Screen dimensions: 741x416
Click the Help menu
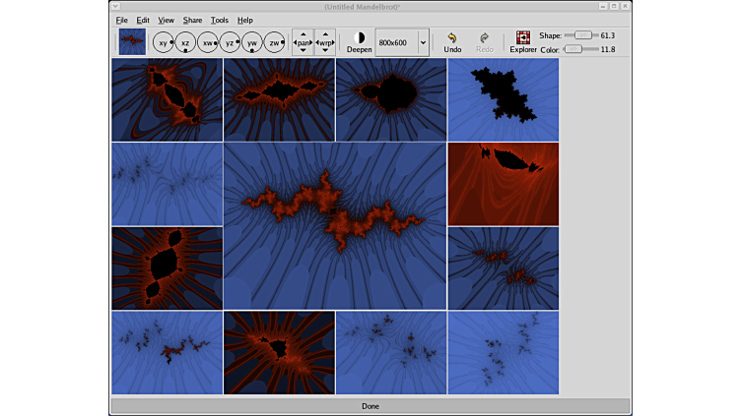click(244, 20)
